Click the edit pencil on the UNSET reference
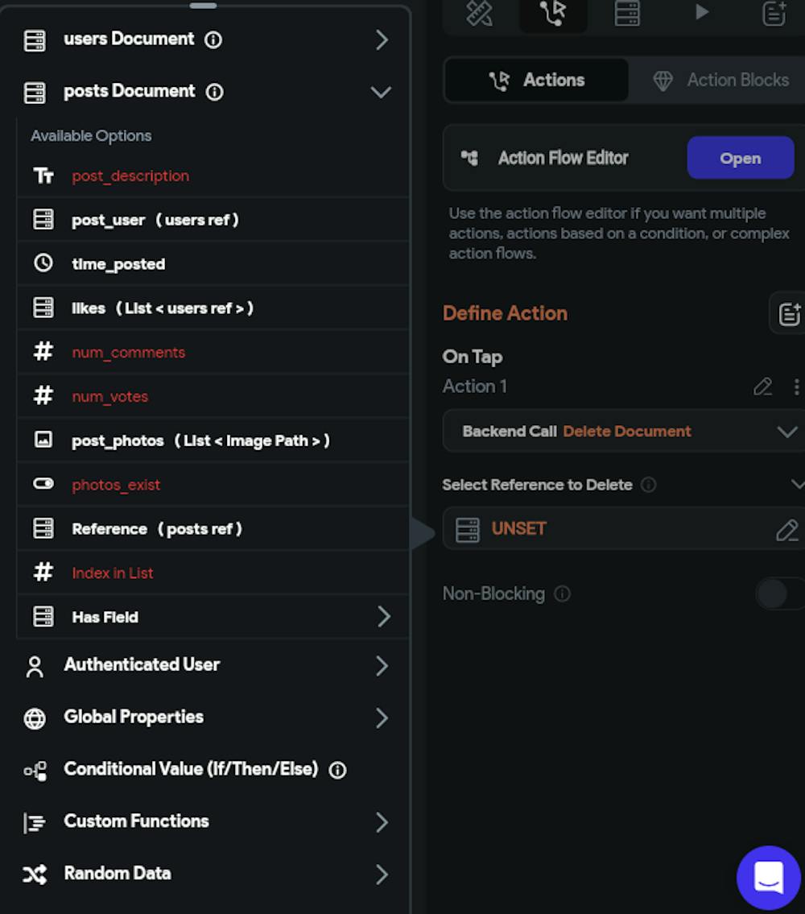Image resolution: width=805 pixels, height=914 pixels. tap(787, 529)
